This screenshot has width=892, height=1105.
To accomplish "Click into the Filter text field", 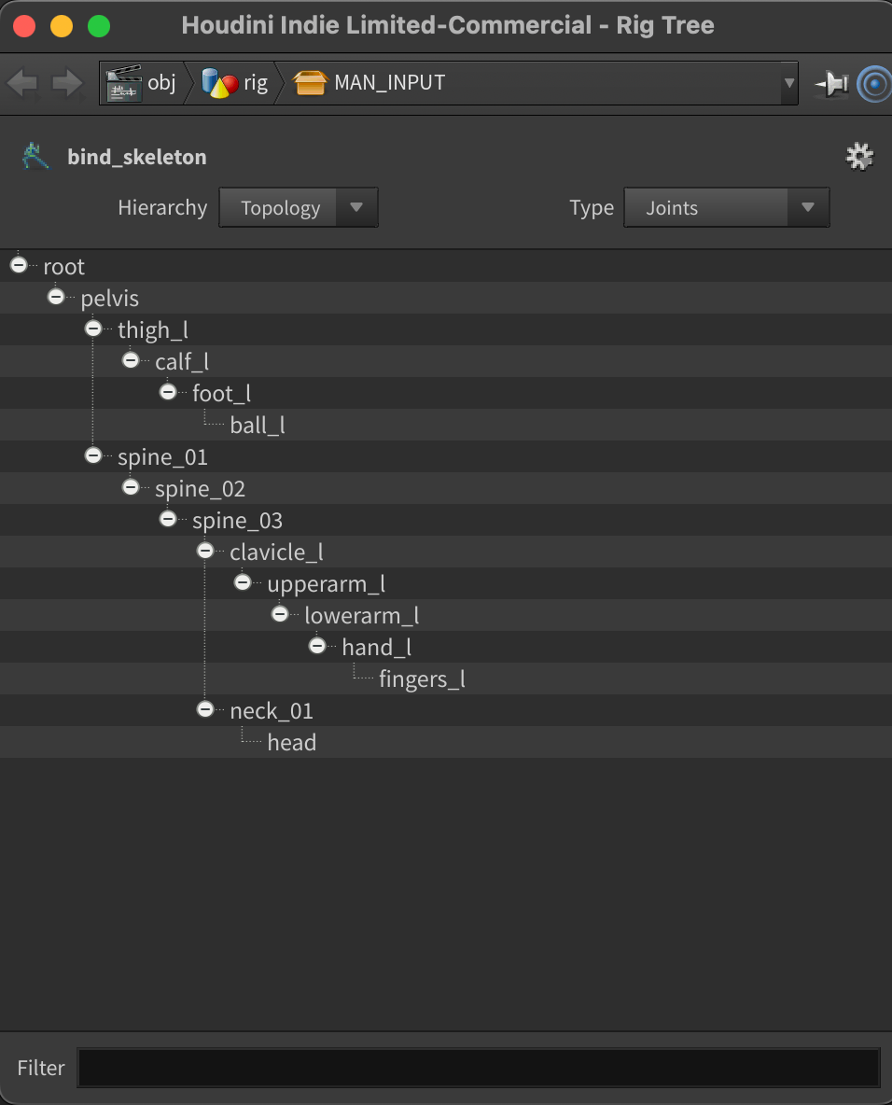I will [x=479, y=1068].
